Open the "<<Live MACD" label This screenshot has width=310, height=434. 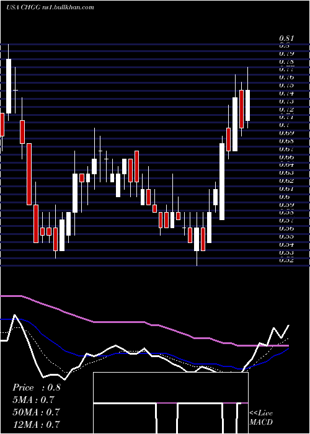[261, 418]
